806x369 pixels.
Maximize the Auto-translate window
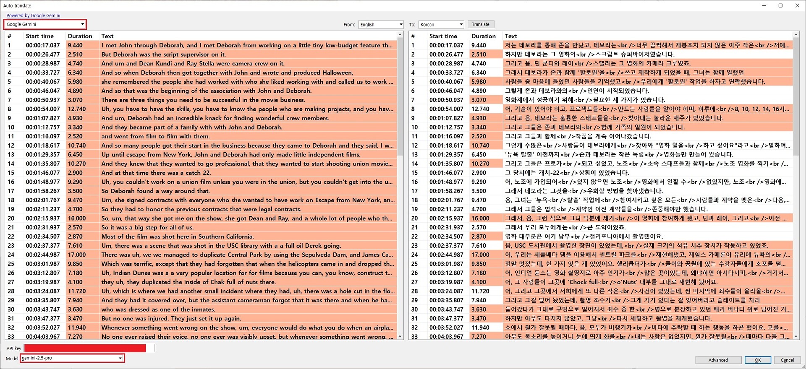coord(780,5)
